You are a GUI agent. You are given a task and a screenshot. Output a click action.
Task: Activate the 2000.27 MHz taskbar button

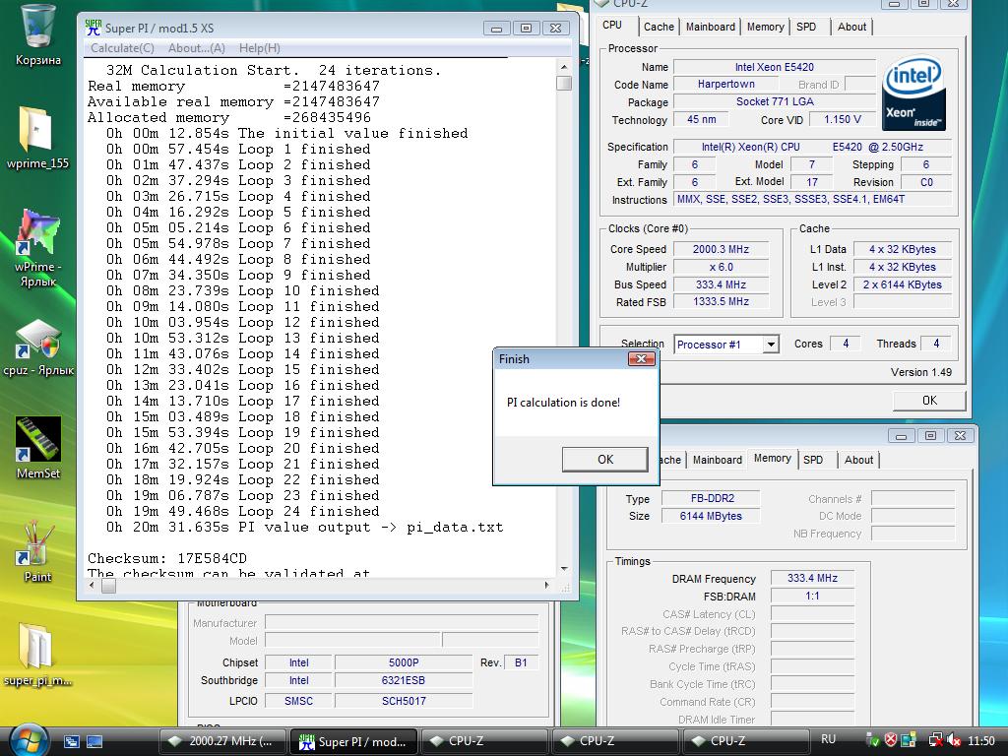click(x=221, y=741)
